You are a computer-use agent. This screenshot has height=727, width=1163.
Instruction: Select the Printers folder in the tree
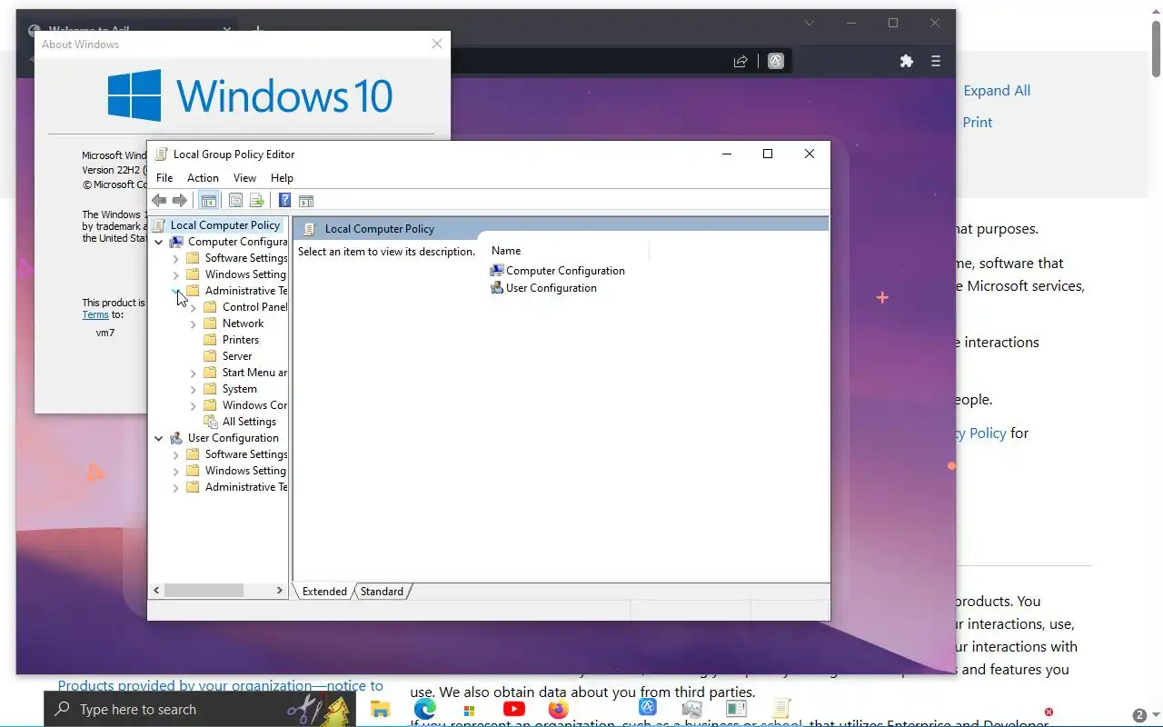[240, 340]
